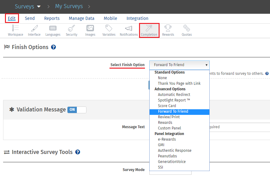
Task: Choose Thank You Page with Link option
Action: (x=179, y=83)
